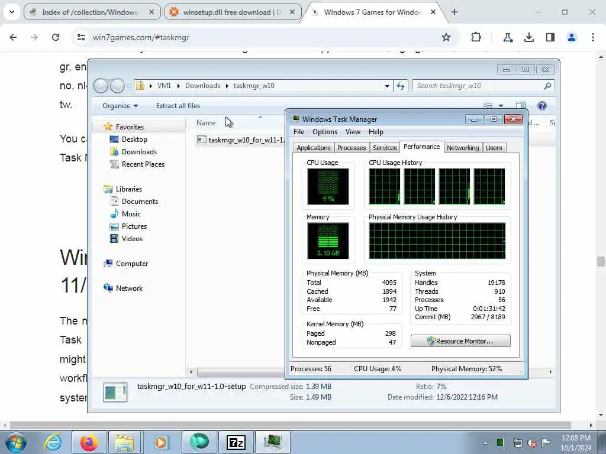Viewport: 606px width, 454px height.
Task: Open change view options dropdown arrow
Action: (x=501, y=106)
